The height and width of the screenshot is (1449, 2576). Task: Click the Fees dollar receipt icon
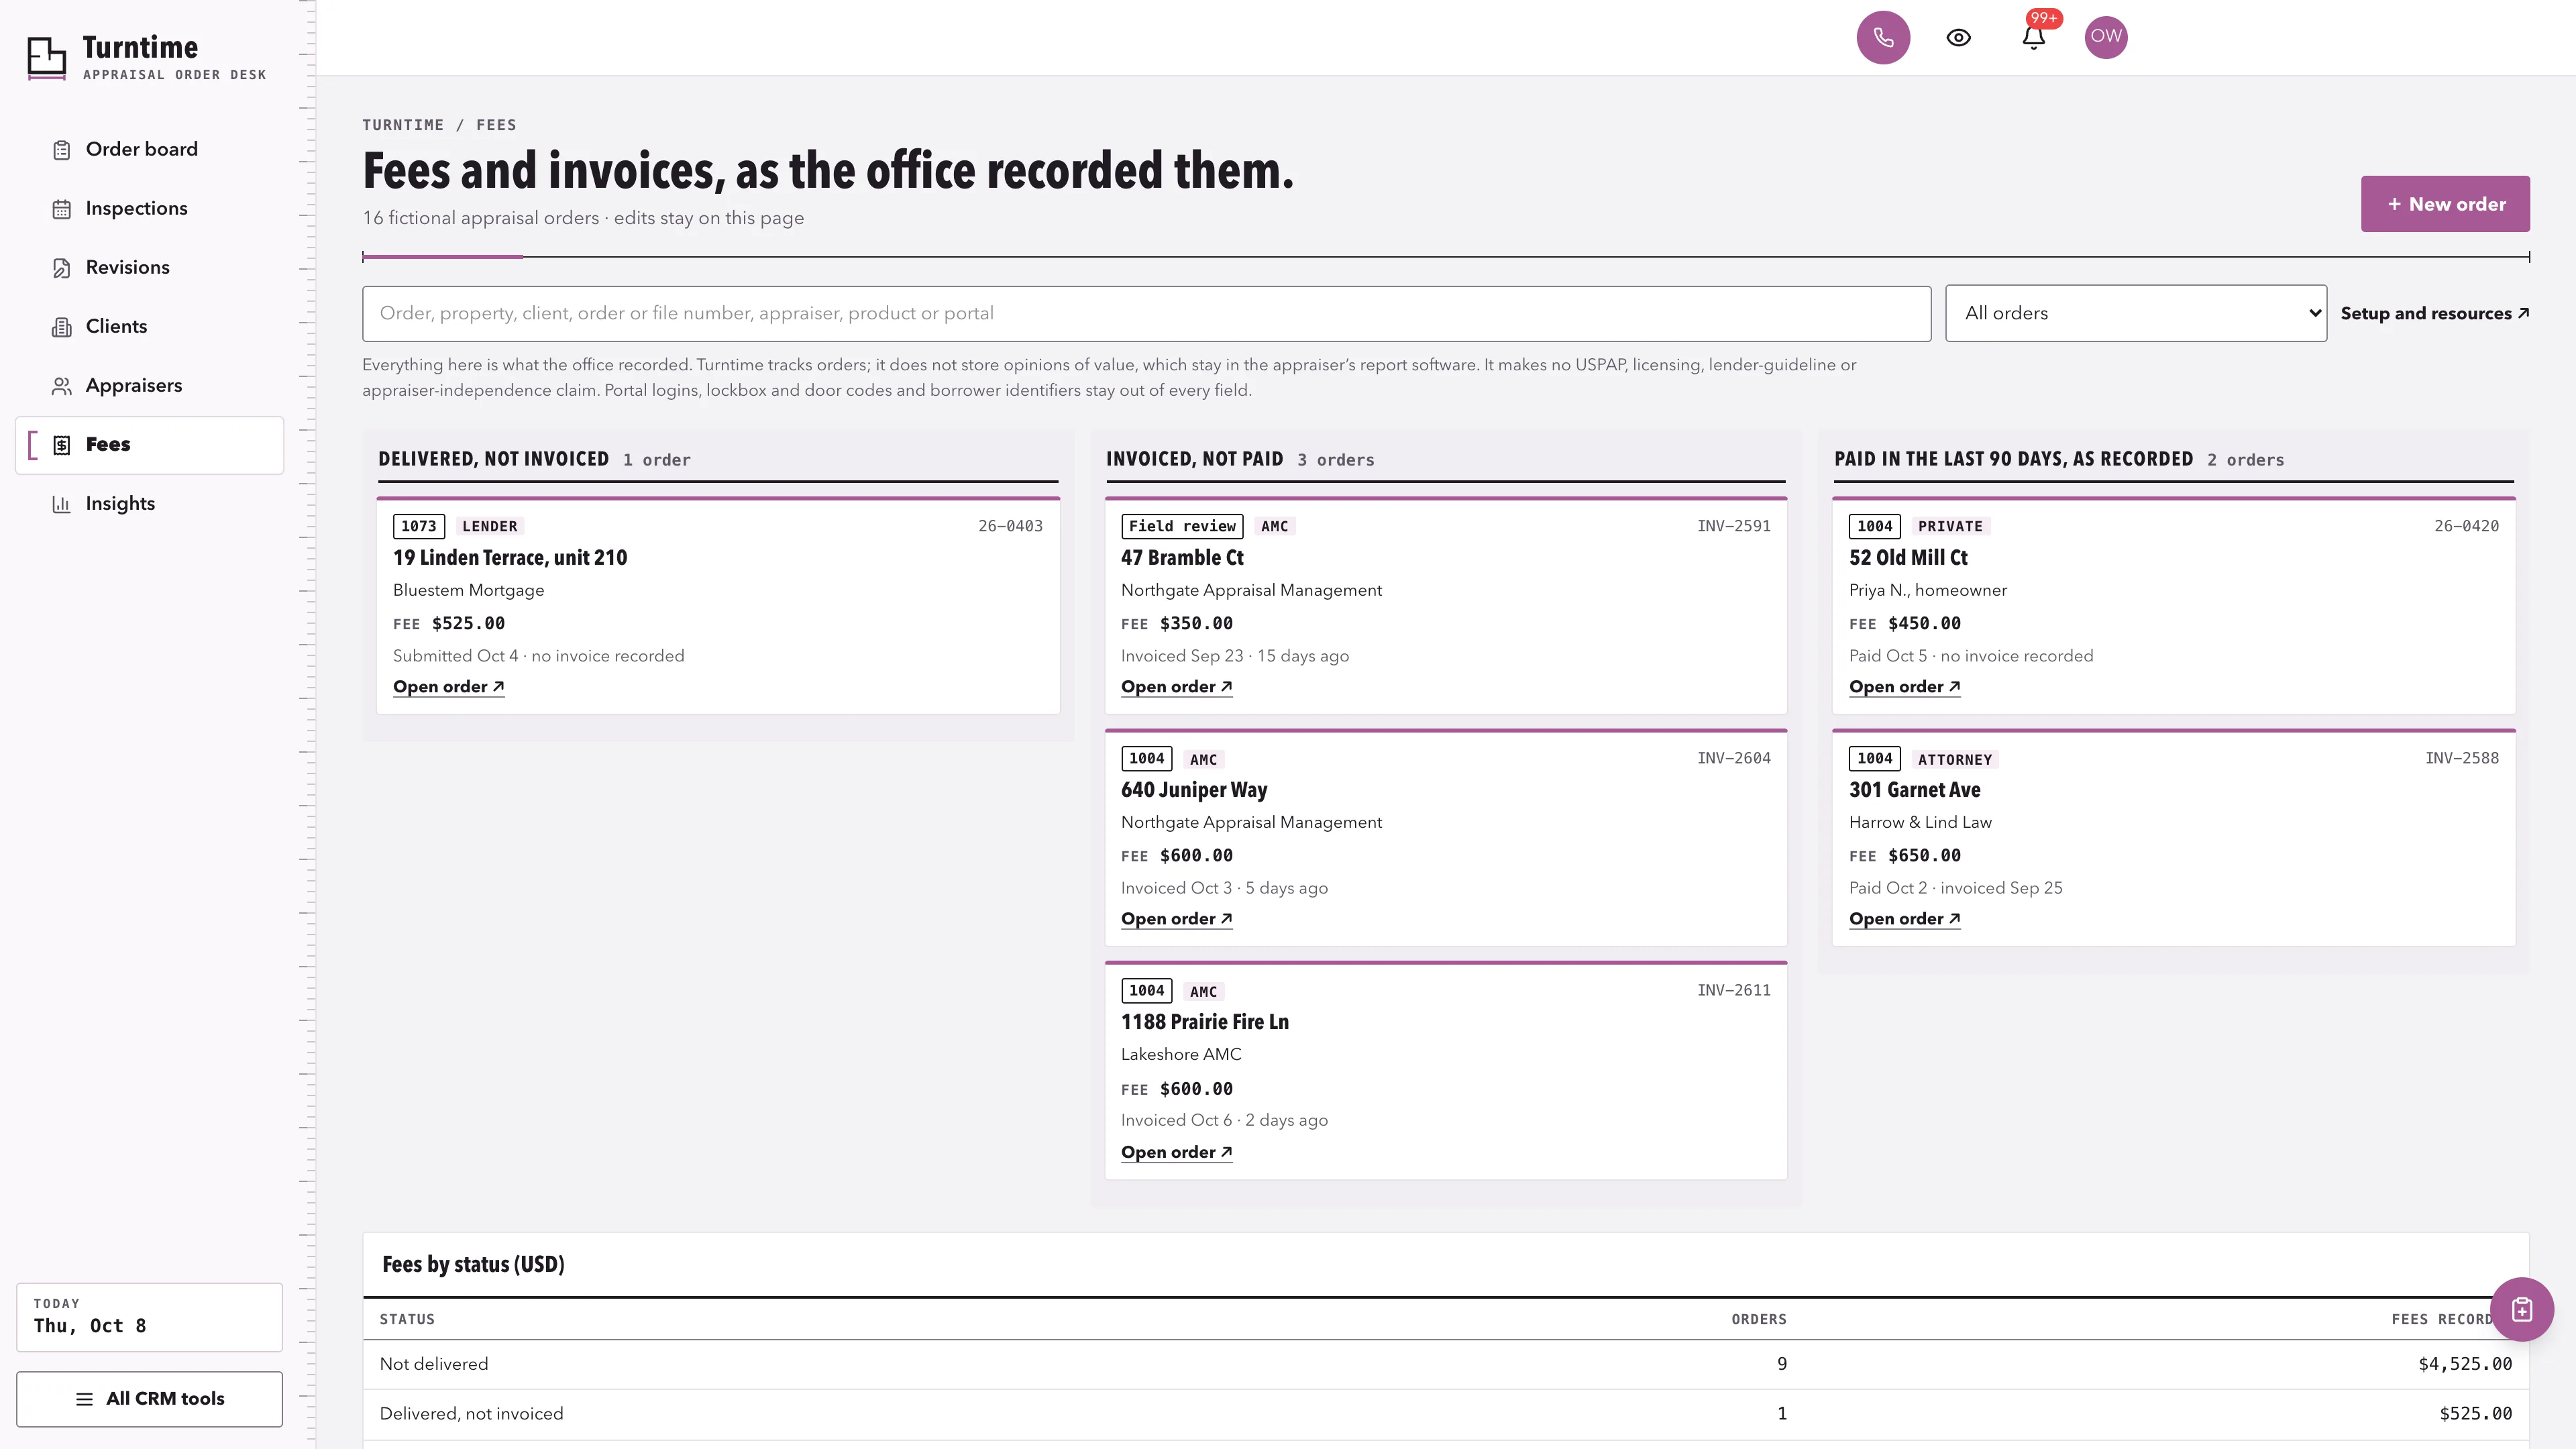(61, 445)
